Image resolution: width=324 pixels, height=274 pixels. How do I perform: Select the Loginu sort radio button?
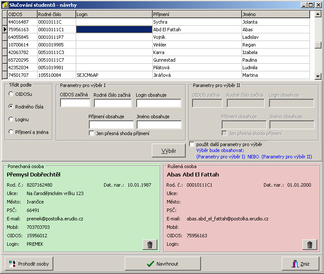(11, 119)
